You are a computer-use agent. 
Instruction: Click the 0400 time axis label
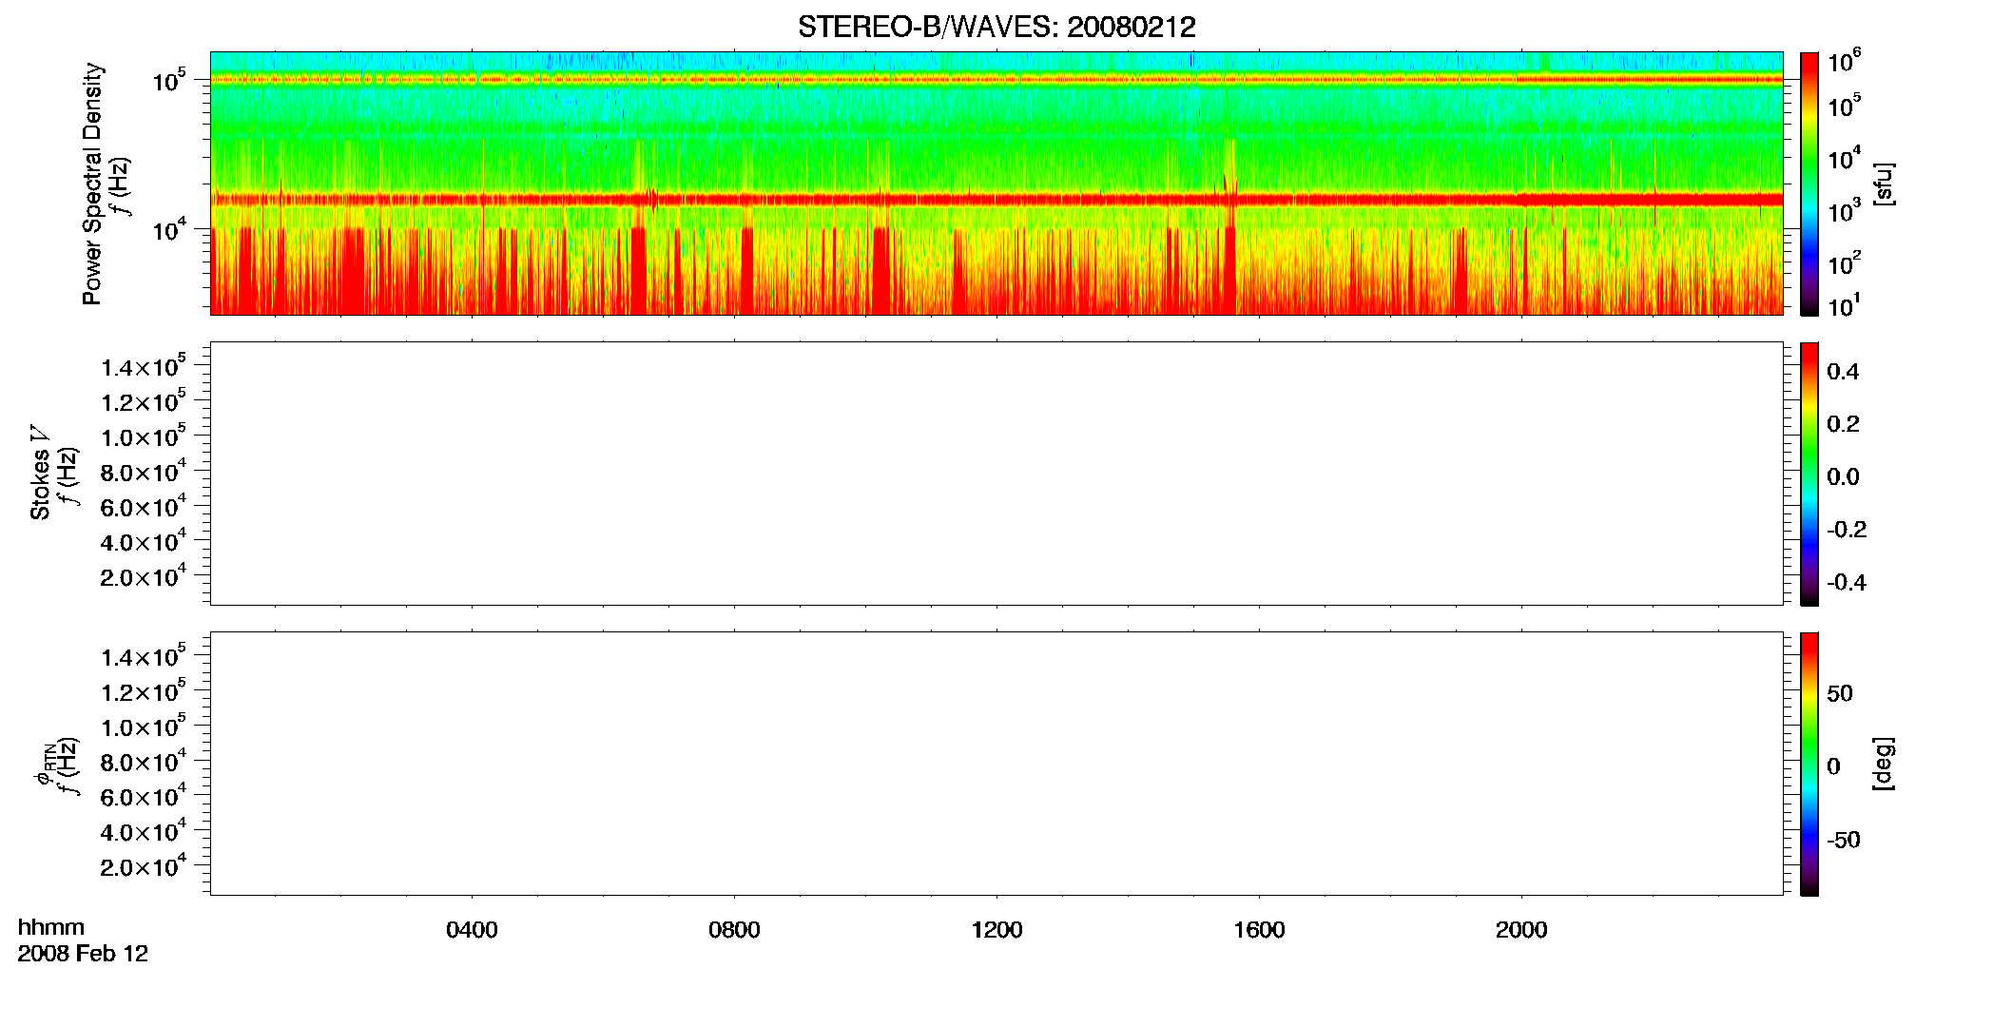point(472,930)
